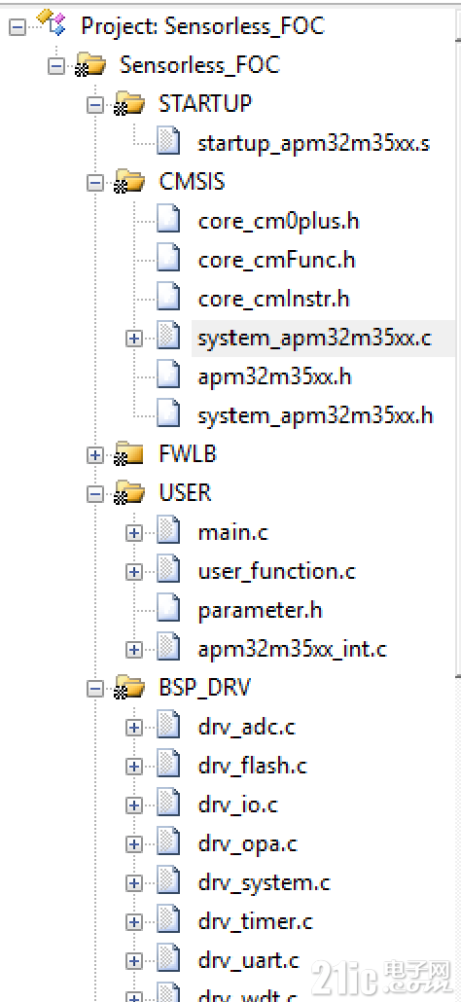This screenshot has width=461, height=1002.
Task: Click the main.c source file icon
Action: click(168, 530)
